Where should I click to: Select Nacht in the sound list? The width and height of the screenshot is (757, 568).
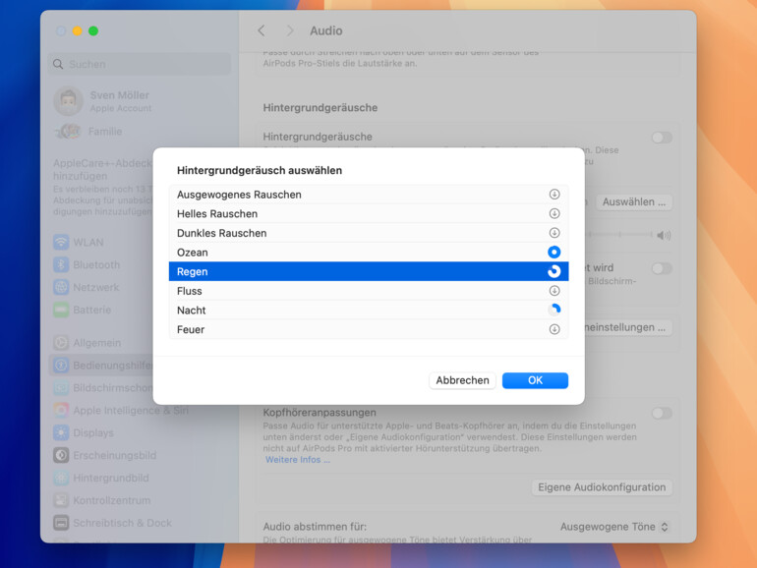pos(369,311)
